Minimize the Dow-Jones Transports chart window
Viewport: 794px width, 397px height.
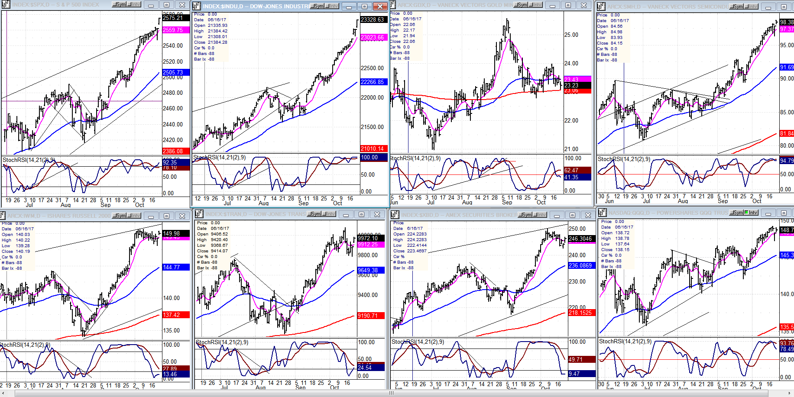tap(346, 214)
